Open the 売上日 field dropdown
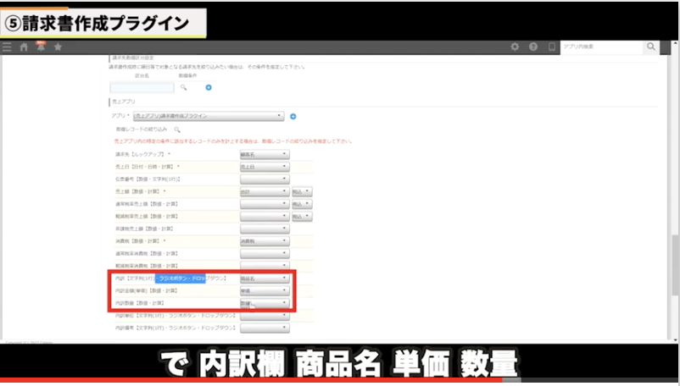 [265, 168]
